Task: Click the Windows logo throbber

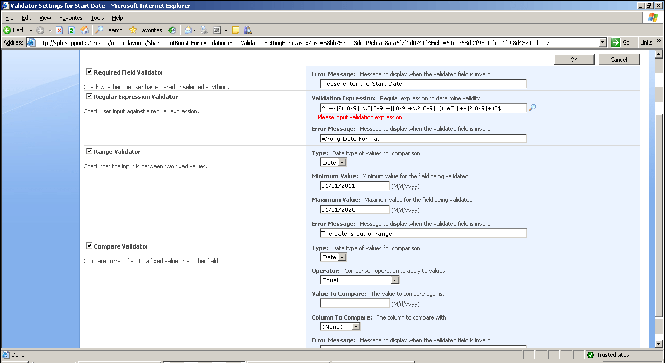Action: pos(654,18)
